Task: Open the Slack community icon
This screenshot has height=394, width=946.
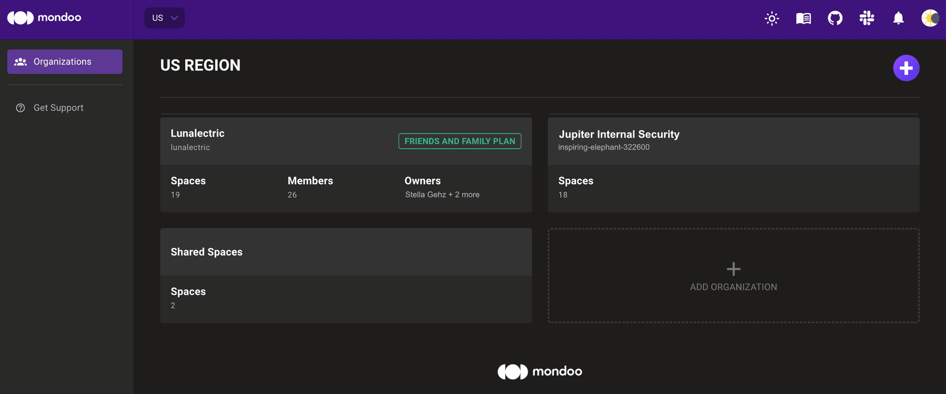Action: (x=867, y=18)
